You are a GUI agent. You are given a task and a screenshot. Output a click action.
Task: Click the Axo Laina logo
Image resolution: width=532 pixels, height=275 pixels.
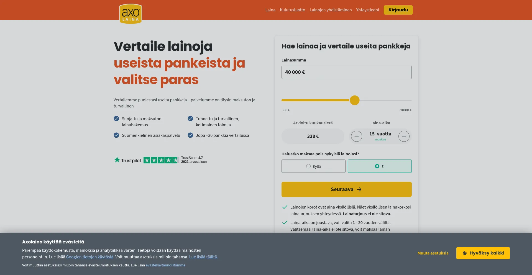[131, 14]
